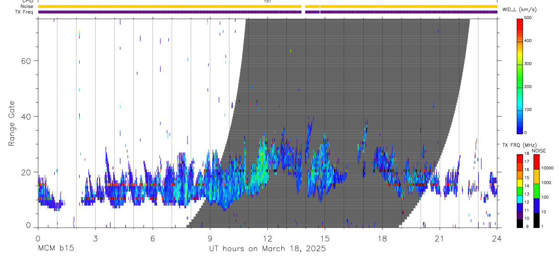
Task: Click the '1000' label on NOISE legend
Action: pos(547,182)
